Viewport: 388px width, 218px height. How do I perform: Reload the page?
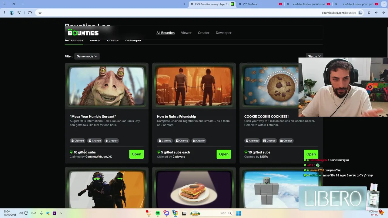pyautogui.click(x=369, y=13)
